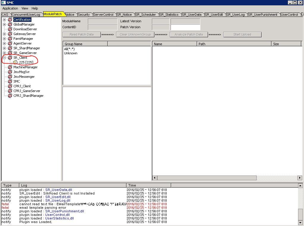The height and width of the screenshot is (226, 304).
Task: Open the Application menu
Action: click(10, 8)
